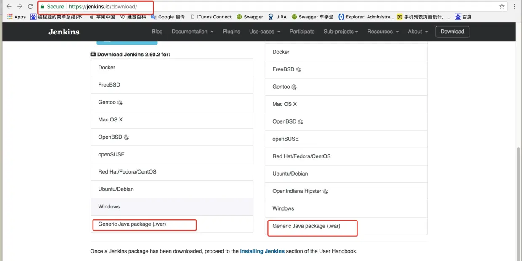
Task: Open the 百度 bookmark
Action: (463, 17)
